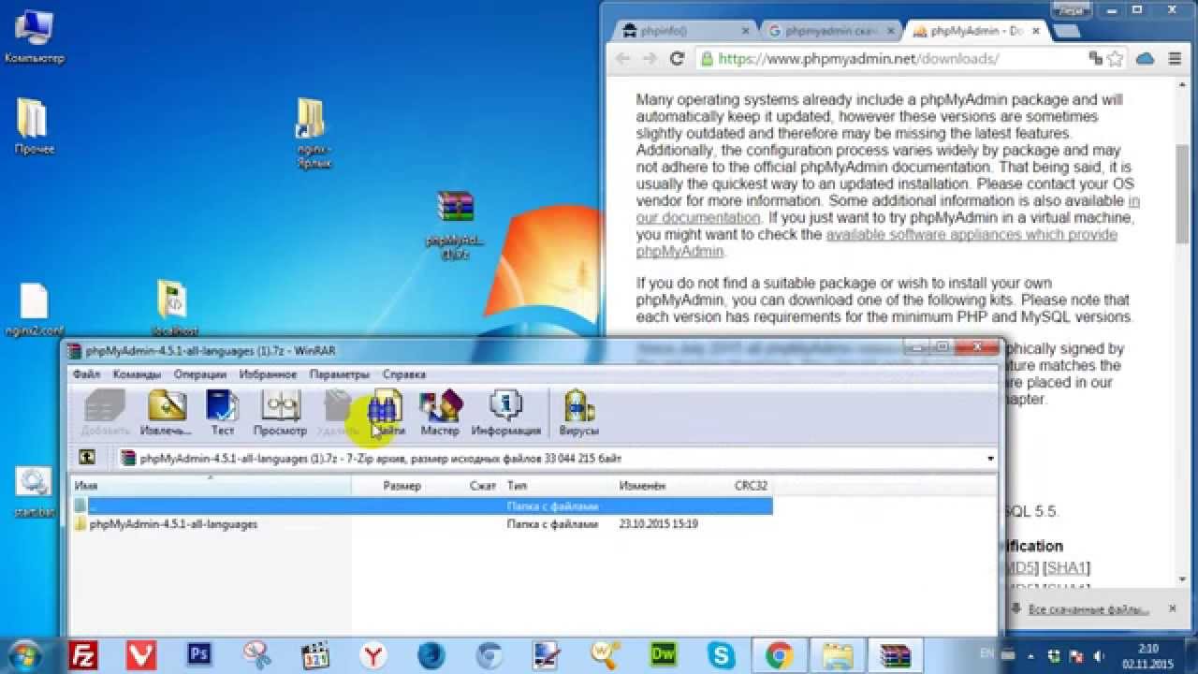Select the Прочее desktop folder
The image size is (1198, 674).
click(x=34, y=126)
